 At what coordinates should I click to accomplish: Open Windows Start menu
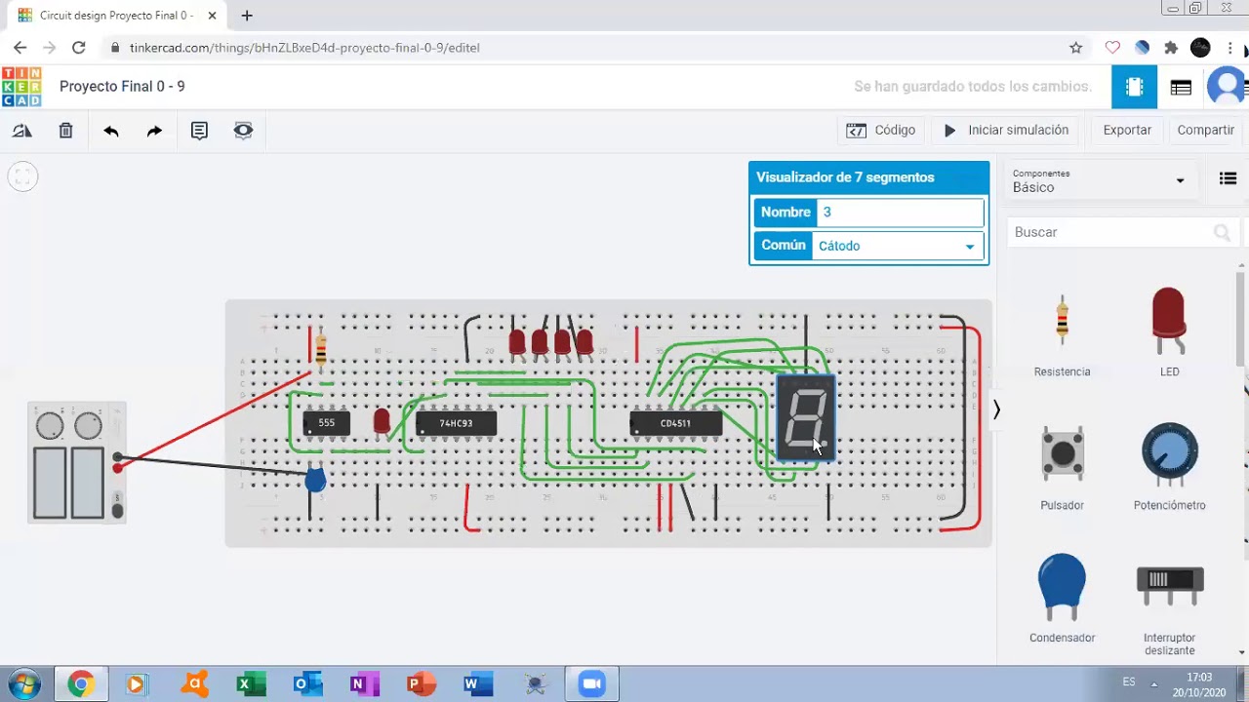click(x=23, y=684)
